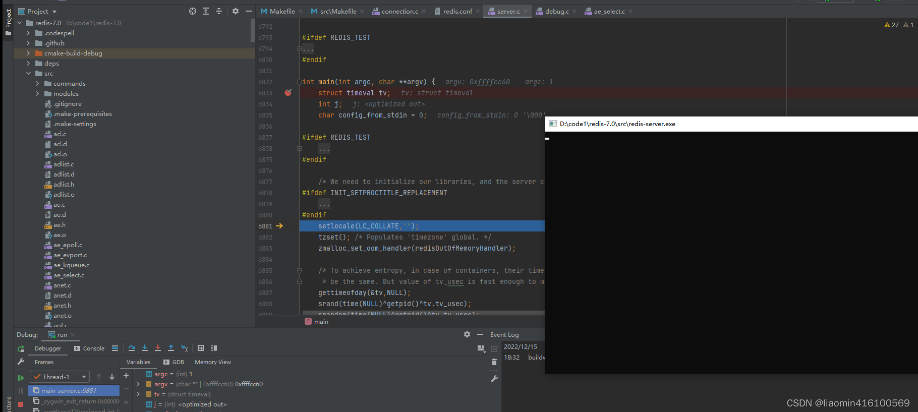
Task: Clear Event Log with trash icon
Action: coord(494,362)
